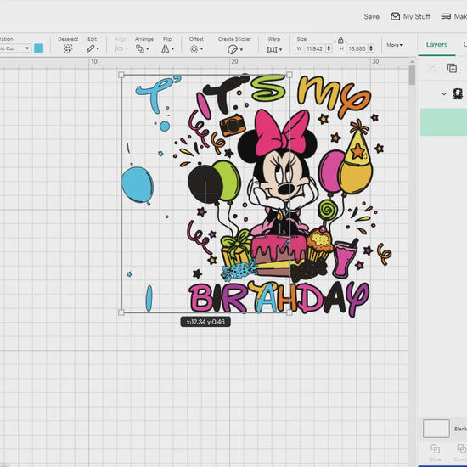Click the top-left selection handle
Viewport: 467px width, 467px height.
click(x=121, y=75)
